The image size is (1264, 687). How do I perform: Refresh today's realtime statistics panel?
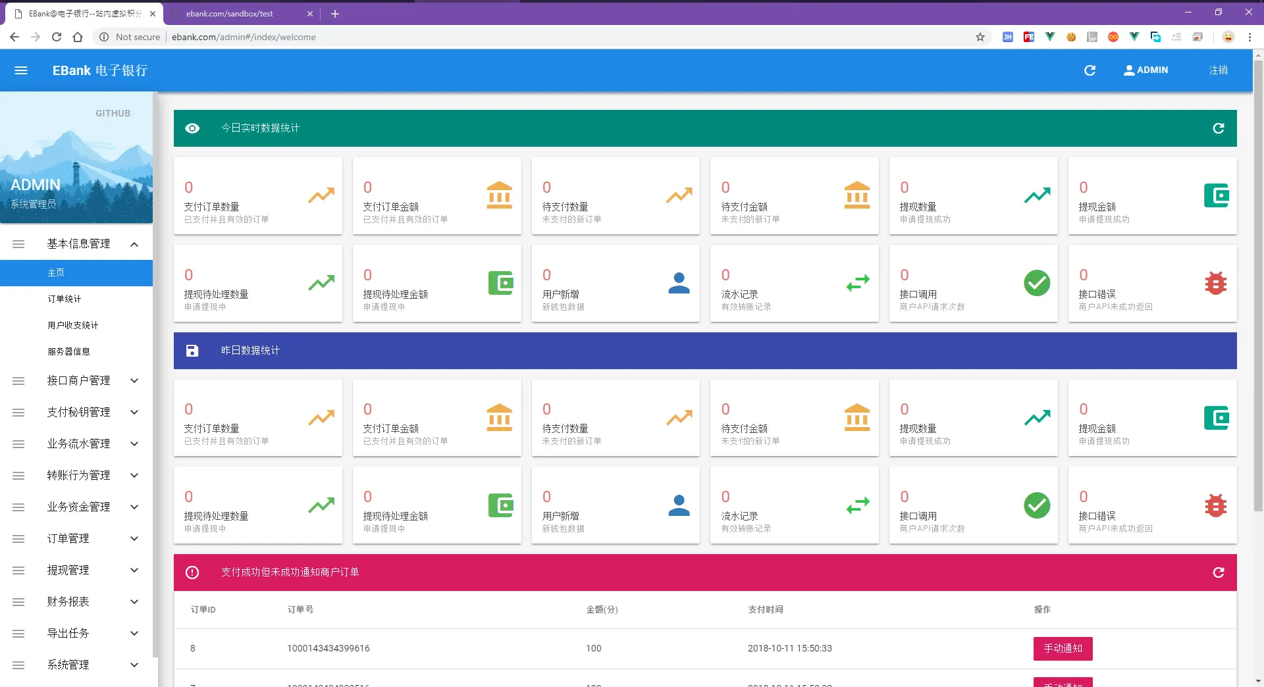point(1219,128)
